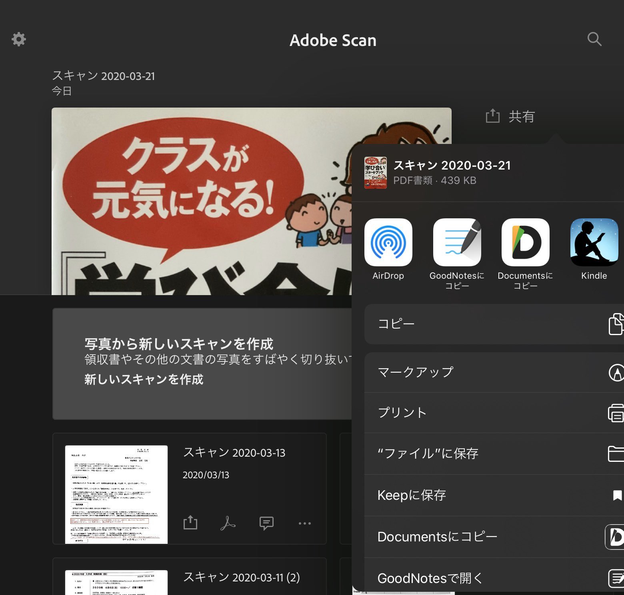Screen dimensions: 624x595
Task: Tap share sheet PDF thumbnail
Action: click(376, 173)
